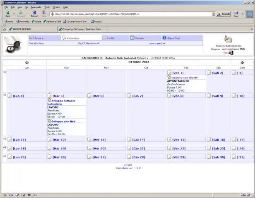Expand the Print options dropdown arrow
The height and width of the screenshot is (198, 255).
[x=242, y=14]
